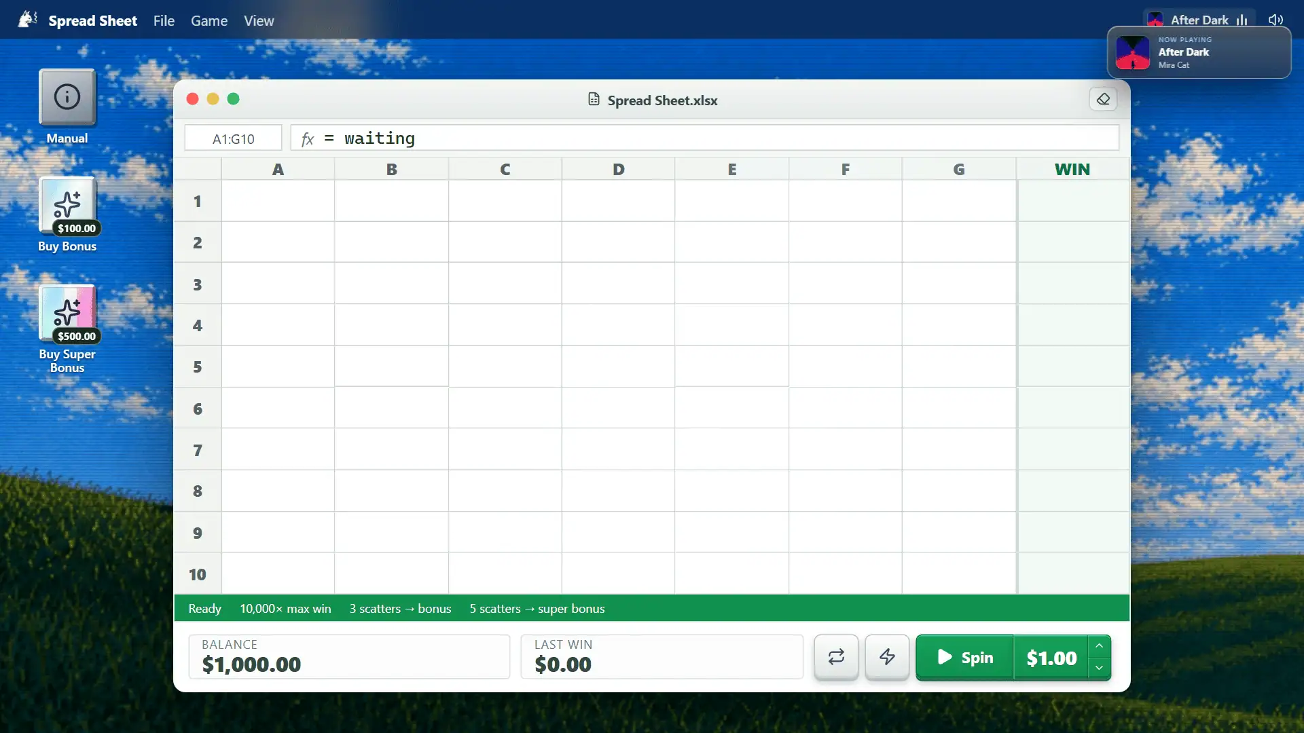Click the 'Mira Cat' artist name
Viewport: 1304px width, 733px height.
[1174, 65]
